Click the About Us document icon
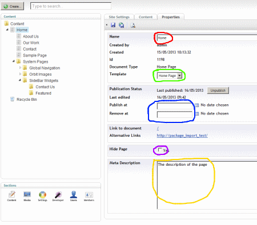This screenshot has width=257, height=225. (19, 36)
